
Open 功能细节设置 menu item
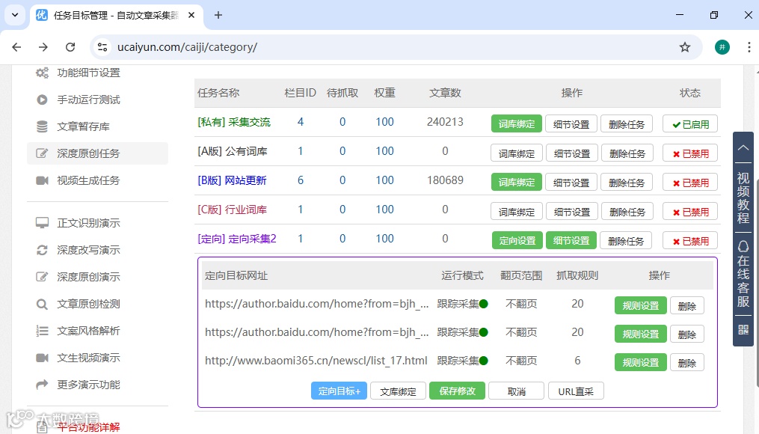[88, 73]
